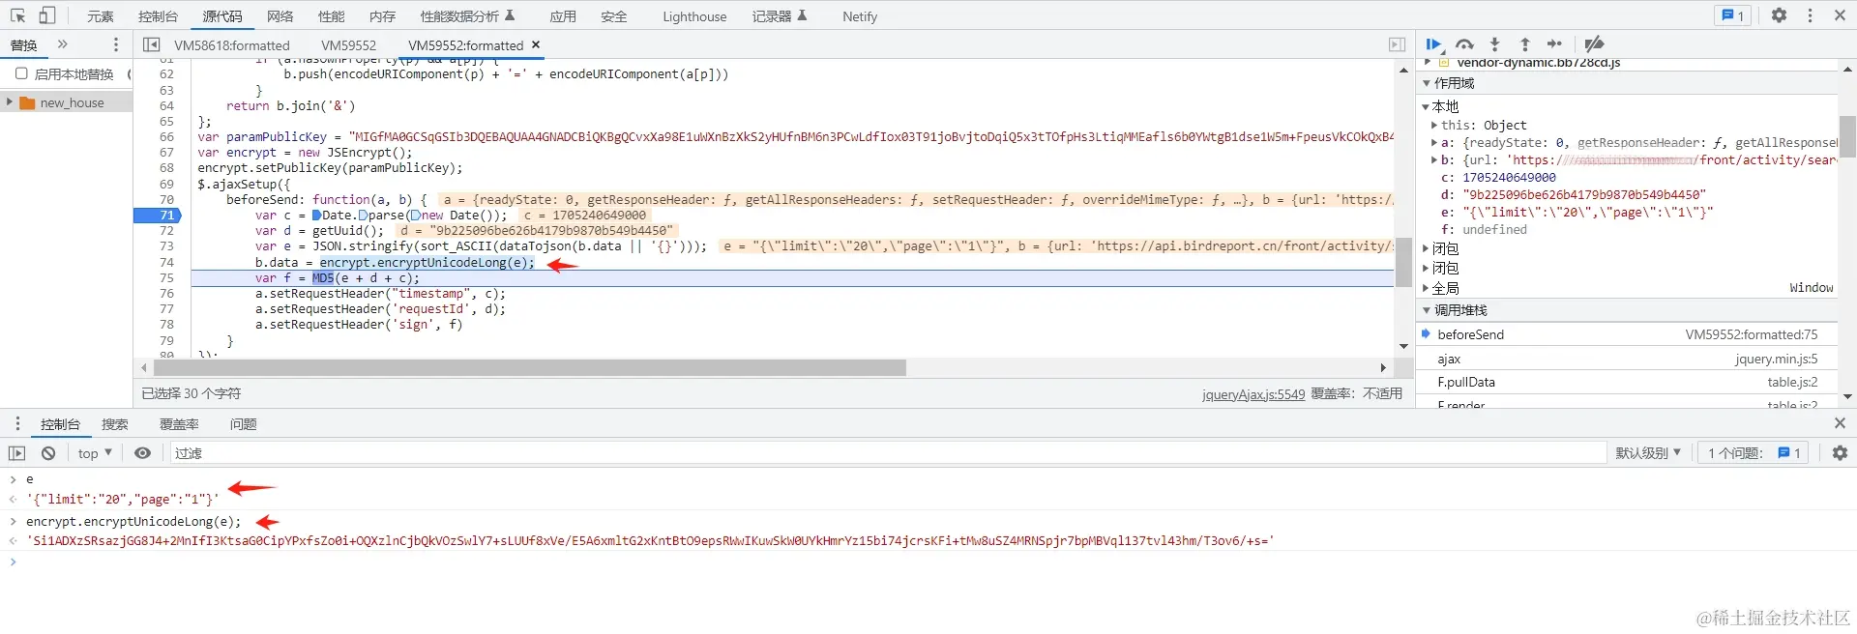Toggle the file navigator sidebar icon
The height and width of the screenshot is (634, 1857).
tap(152, 44)
